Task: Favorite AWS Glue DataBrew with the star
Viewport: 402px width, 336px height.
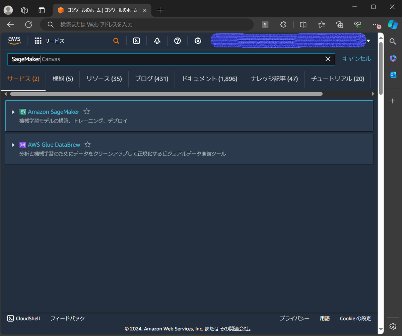Action: (x=87, y=145)
